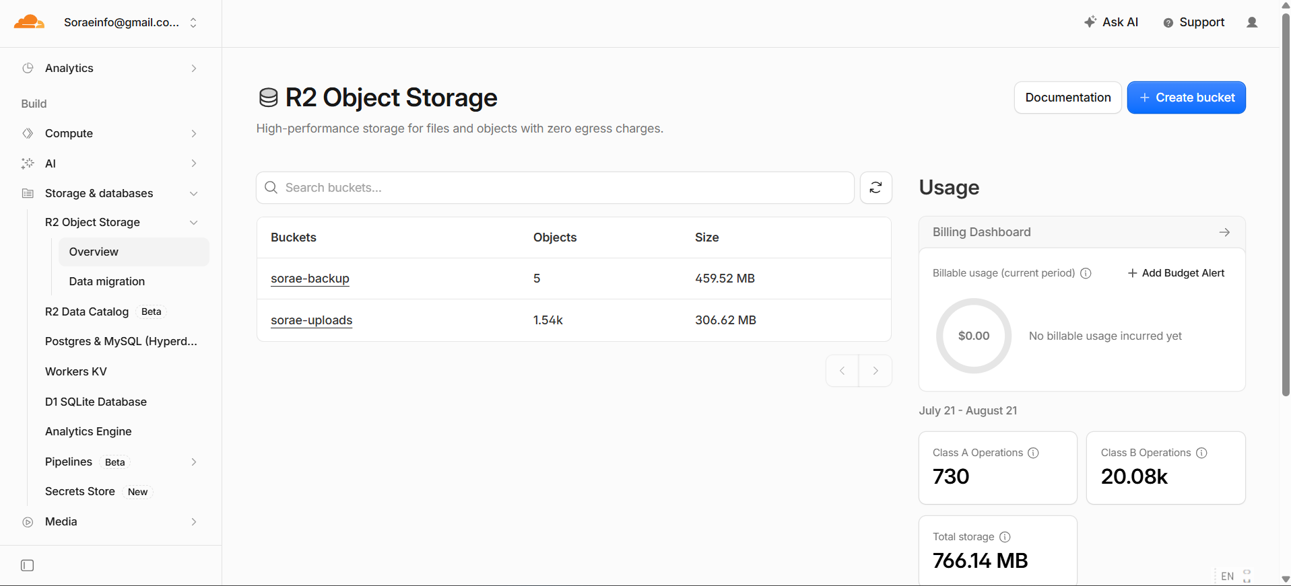Expand the Analytics section chevron
Screen dimensions: 1291x586
coord(194,68)
